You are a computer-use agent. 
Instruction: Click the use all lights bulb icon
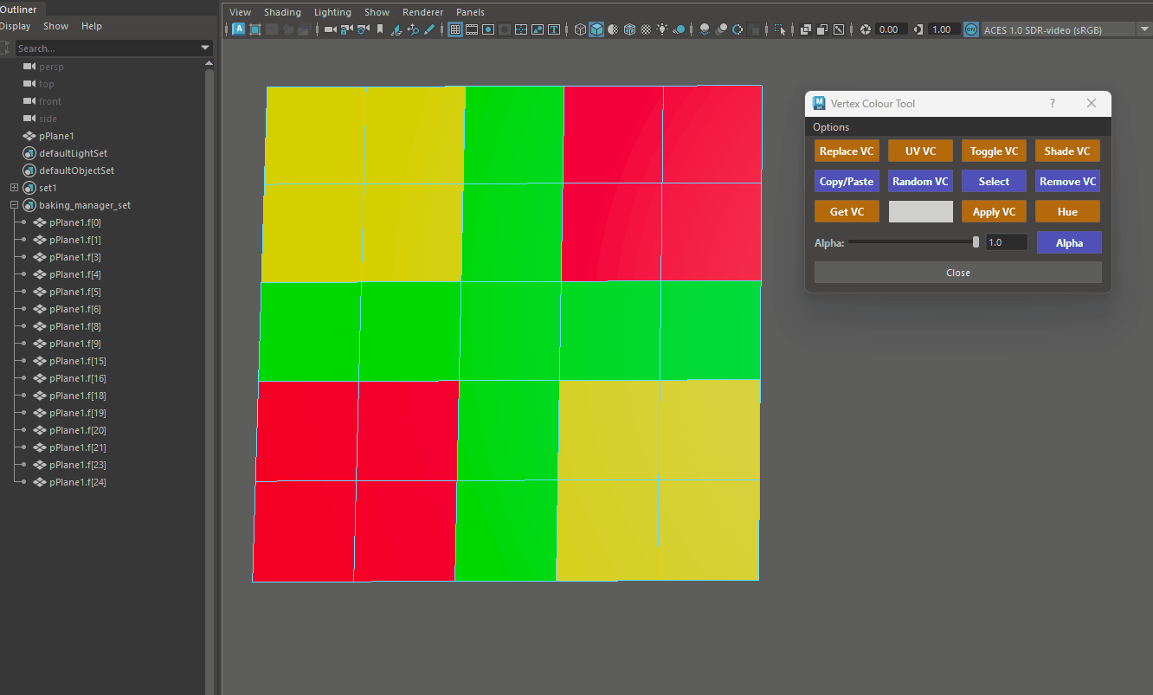[x=662, y=29]
